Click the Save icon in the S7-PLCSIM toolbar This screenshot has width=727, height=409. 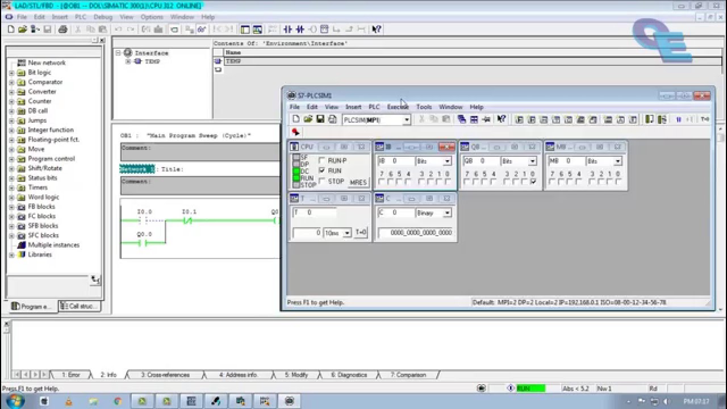pos(320,119)
